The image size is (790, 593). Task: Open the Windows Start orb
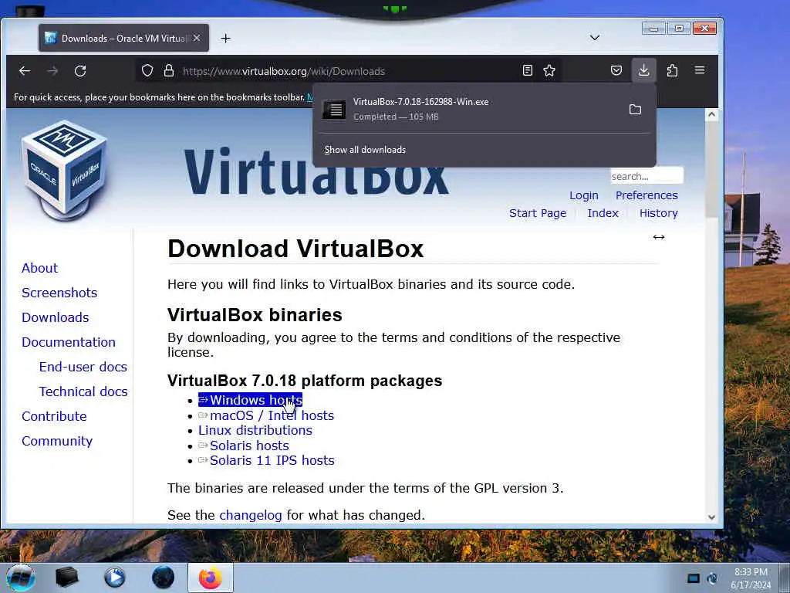click(21, 578)
